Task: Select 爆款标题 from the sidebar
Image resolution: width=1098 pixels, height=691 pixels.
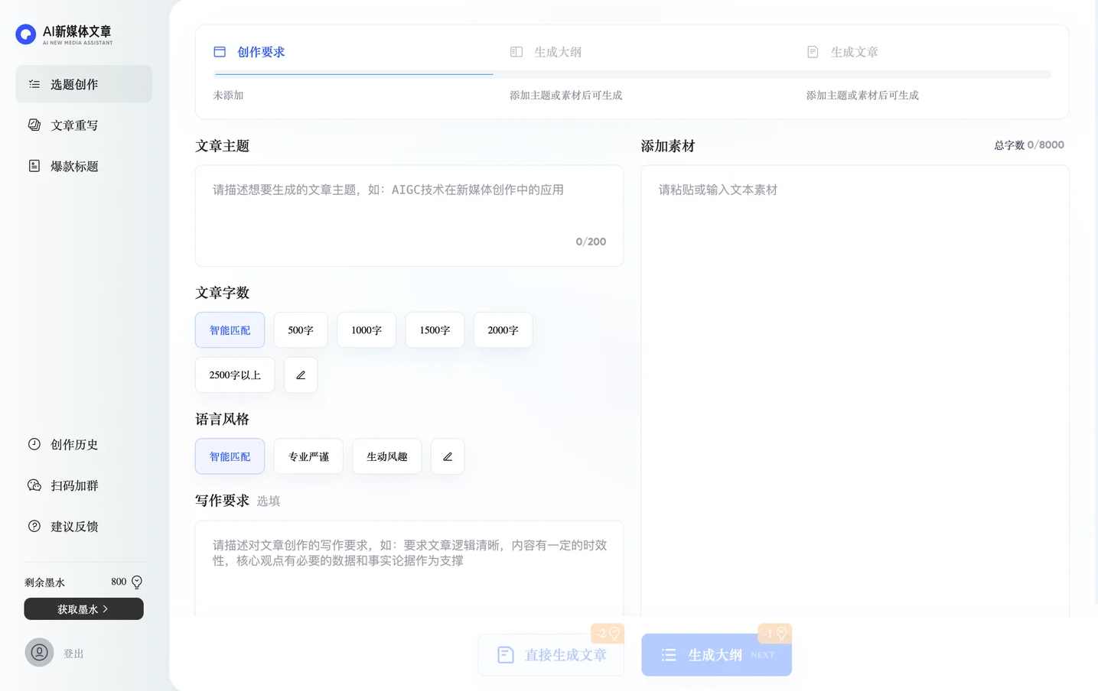Action: click(x=74, y=166)
